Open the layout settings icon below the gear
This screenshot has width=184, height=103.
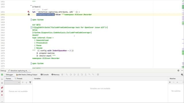tap(182, 75)
